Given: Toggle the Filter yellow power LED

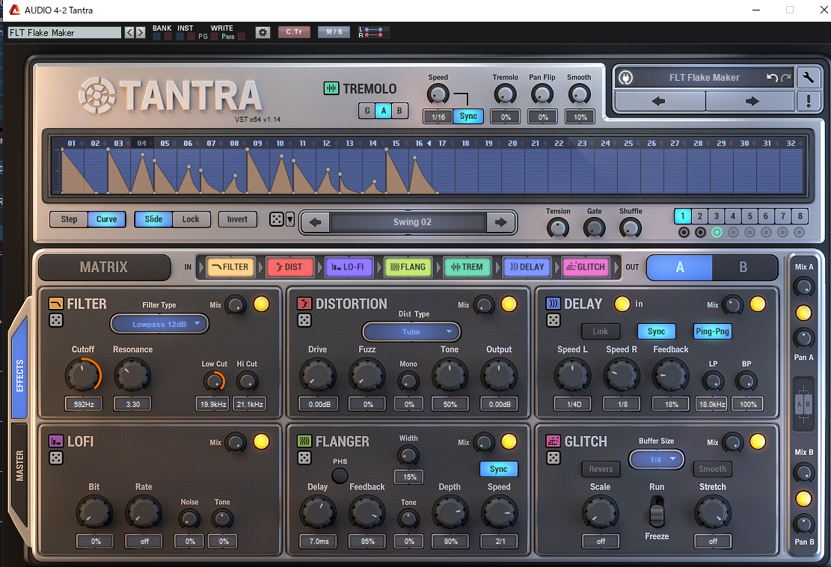Looking at the screenshot, I should pyautogui.click(x=261, y=304).
